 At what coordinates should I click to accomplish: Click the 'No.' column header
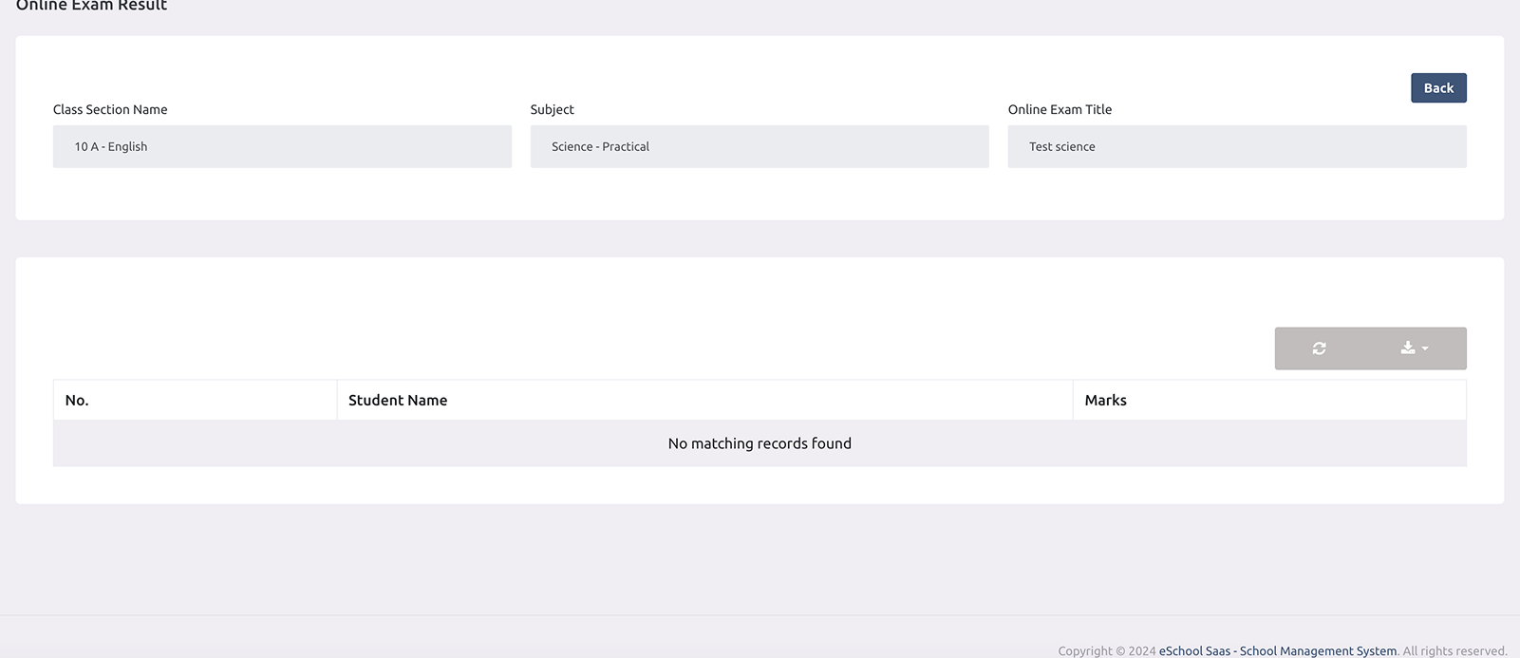77,401
